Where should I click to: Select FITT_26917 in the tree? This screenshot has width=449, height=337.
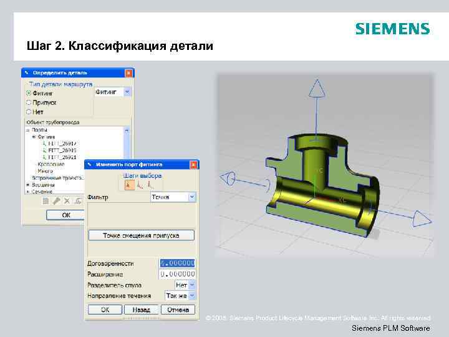[62, 144]
